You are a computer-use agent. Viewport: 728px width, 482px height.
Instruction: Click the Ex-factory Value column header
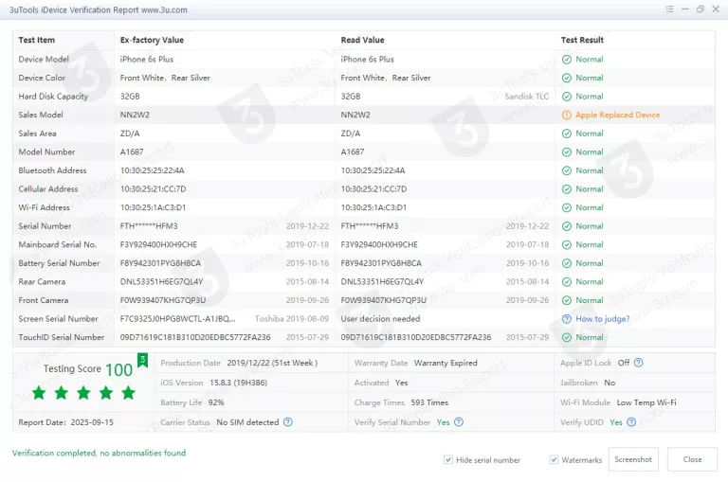point(152,40)
